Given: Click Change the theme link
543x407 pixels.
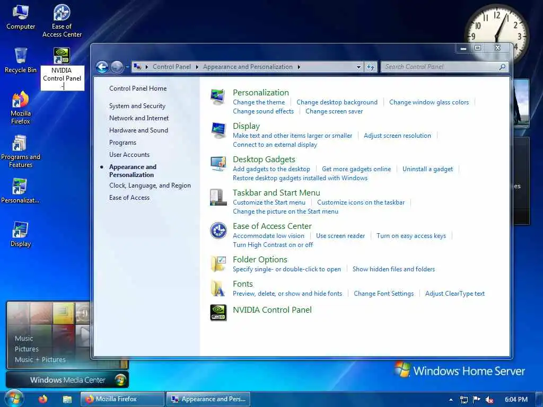Looking at the screenshot, I should [x=259, y=102].
